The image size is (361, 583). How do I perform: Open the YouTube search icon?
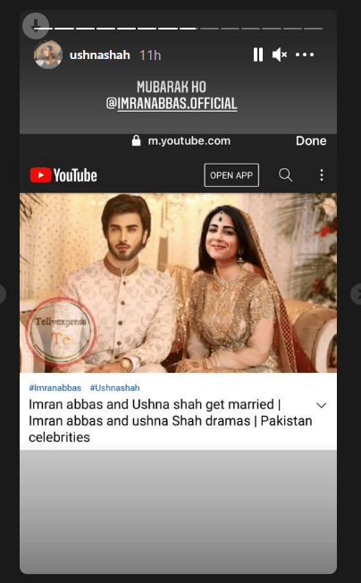(x=285, y=174)
